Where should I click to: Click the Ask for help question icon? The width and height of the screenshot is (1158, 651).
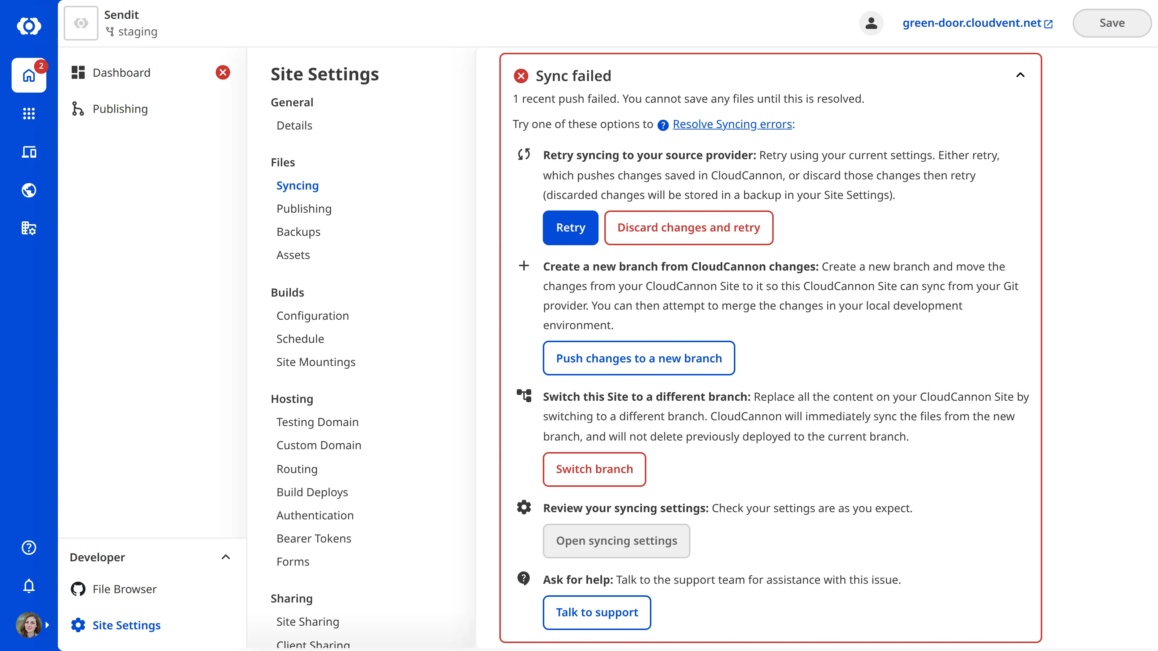524,578
